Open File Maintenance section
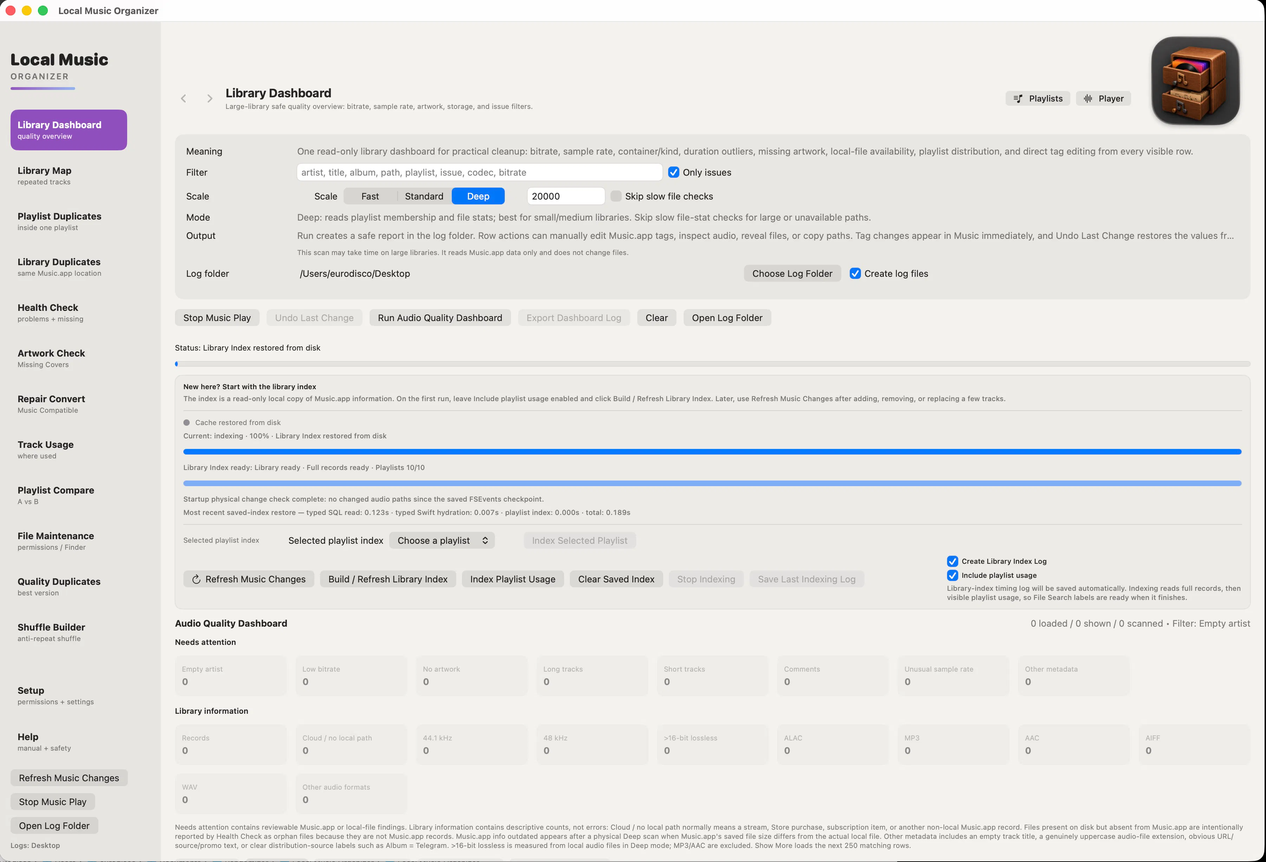The image size is (1266, 862). pos(68,541)
